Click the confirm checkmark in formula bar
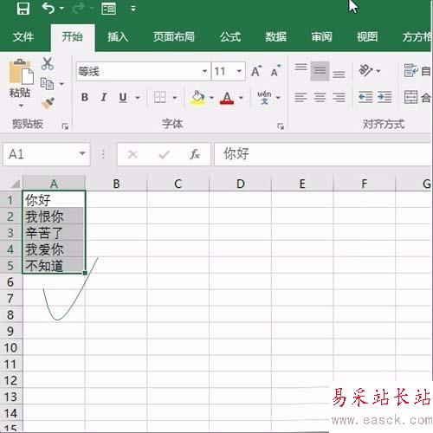The width and height of the screenshot is (433, 433). (x=164, y=154)
